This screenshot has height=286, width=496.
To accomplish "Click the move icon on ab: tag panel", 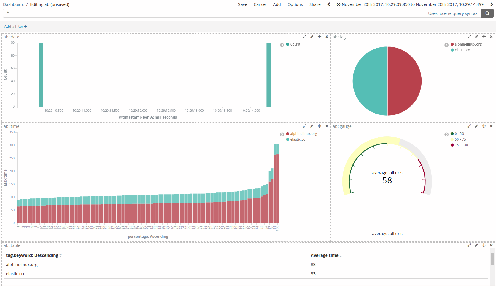I will [484, 37].
